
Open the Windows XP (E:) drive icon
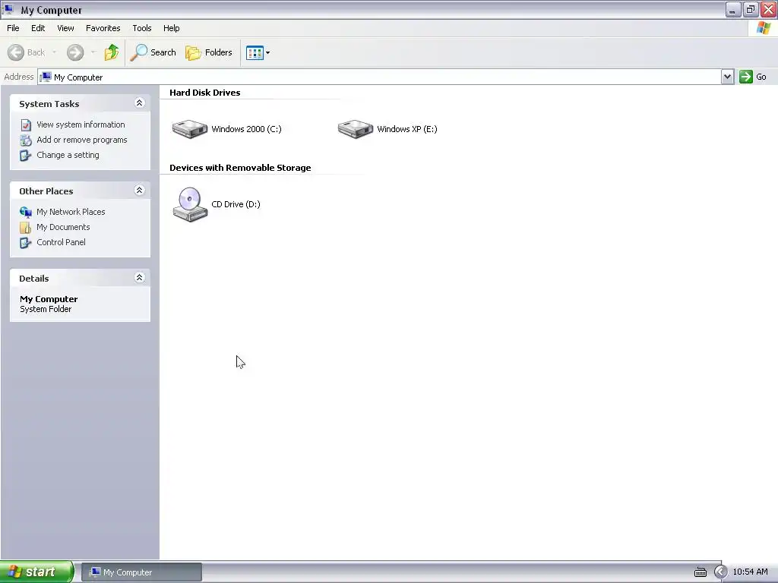(x=356, y=129)
